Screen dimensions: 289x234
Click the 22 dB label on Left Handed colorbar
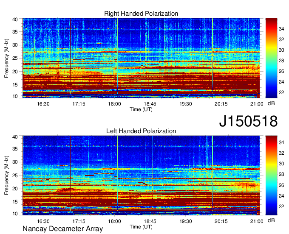point(281,206)
